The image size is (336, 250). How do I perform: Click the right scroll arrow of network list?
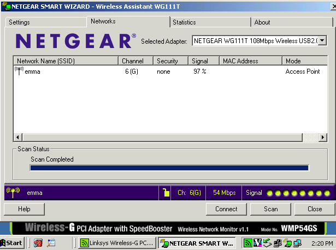pyautogui.click(x=323, y=137)
